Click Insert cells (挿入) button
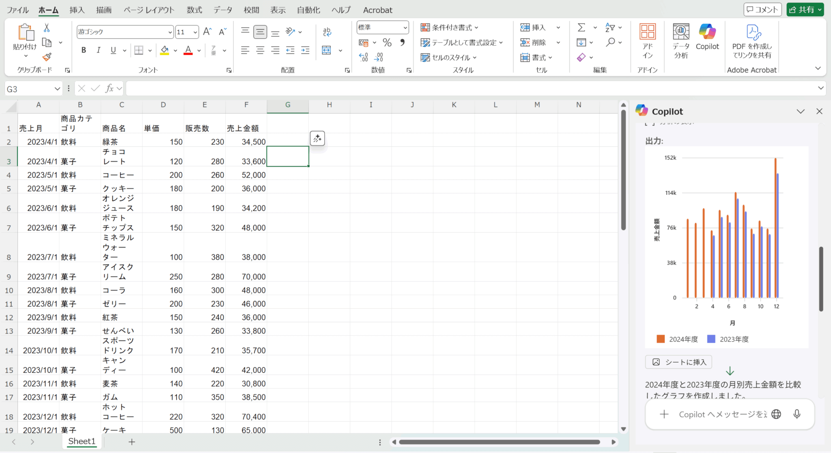The image size is (831, 453). pos(534,27)
